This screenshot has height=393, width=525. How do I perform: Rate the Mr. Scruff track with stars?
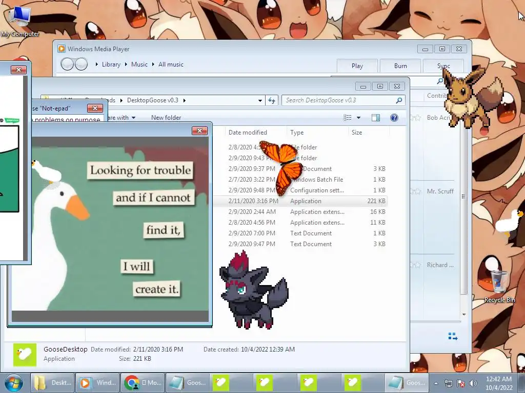click(416, 191)
